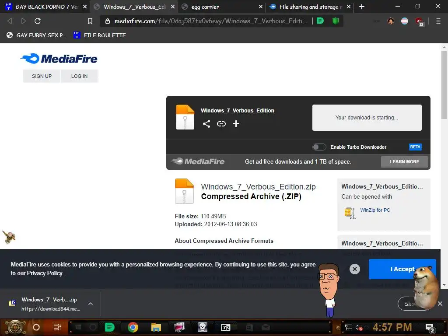Close the File sharing and storage tab
This screenshot has height=336, width=448.
(349, 7)
